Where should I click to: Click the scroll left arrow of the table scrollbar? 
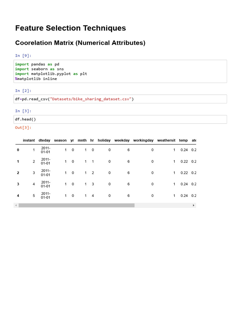pos(16,205)
